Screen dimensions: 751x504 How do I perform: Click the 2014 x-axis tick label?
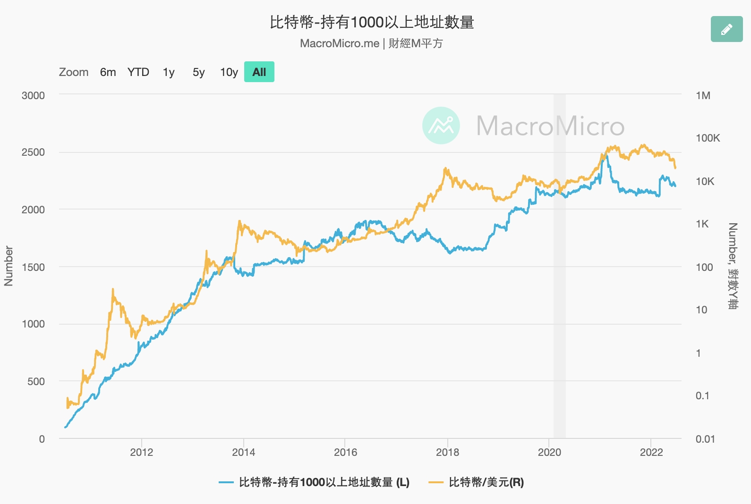(243, 452)
